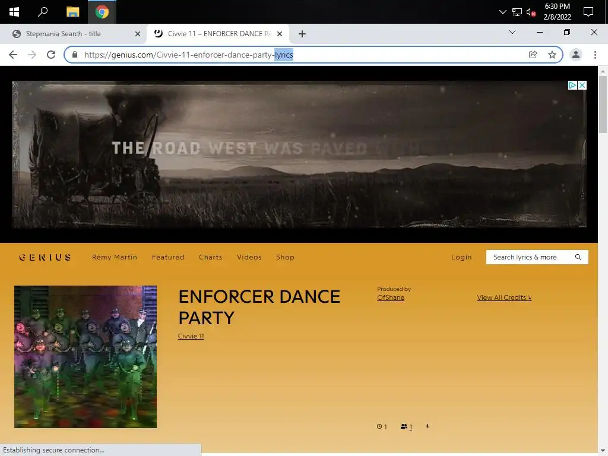The image size is (608, 456).
Task: Click the search magnifier icon on Genius
Action: point(578,257)
